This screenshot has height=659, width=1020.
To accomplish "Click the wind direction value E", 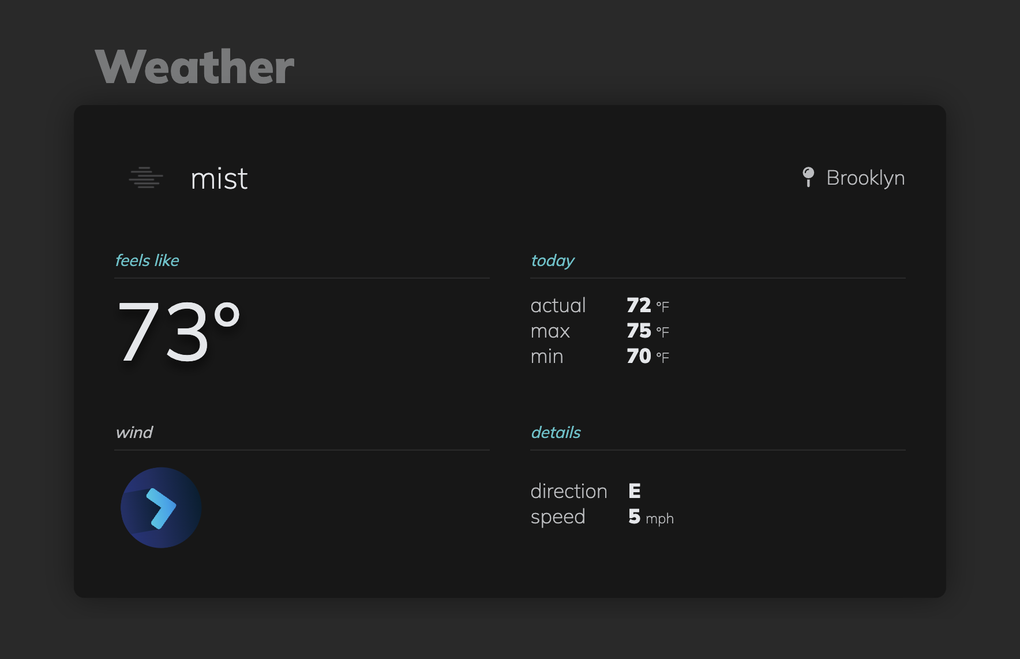I will pos(635,491).
